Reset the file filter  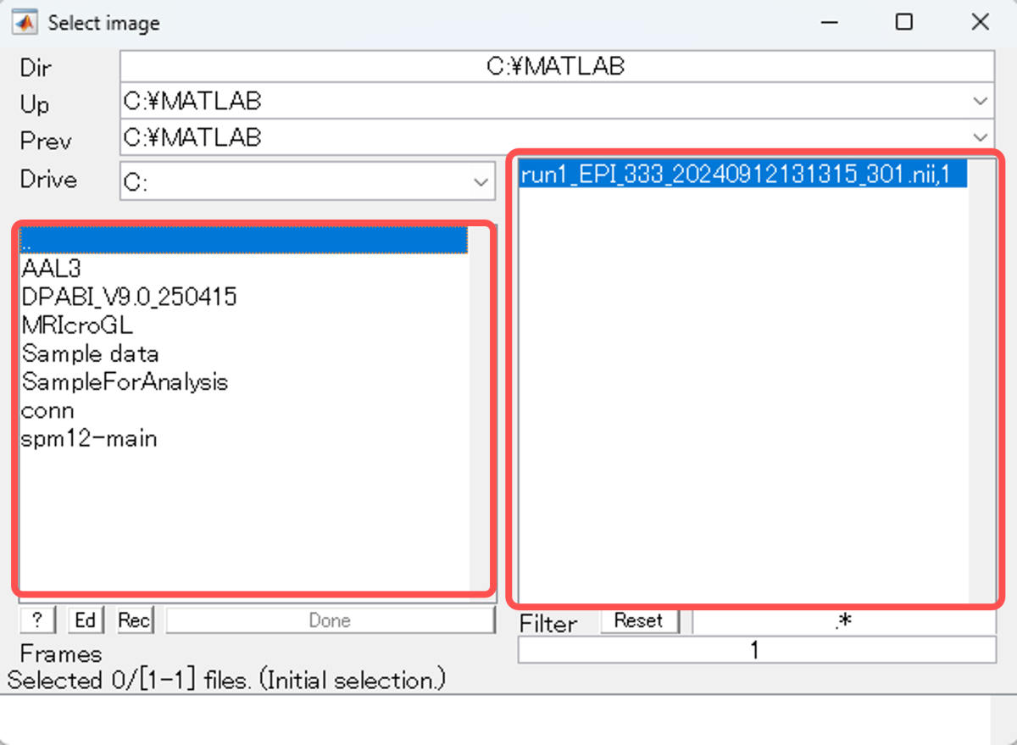coord(639,620)
